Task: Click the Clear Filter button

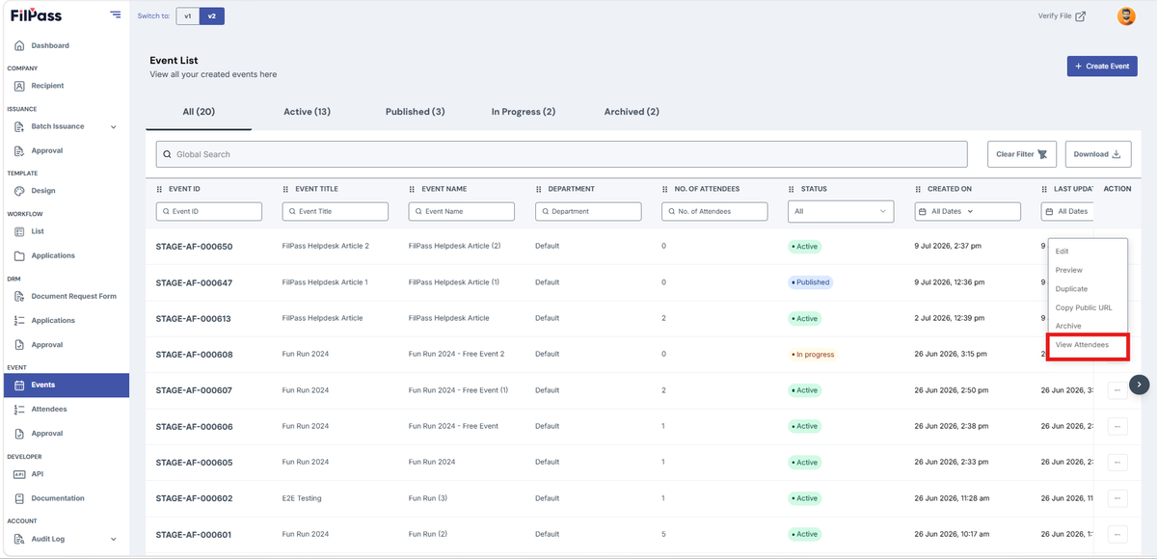Action: [1022, 154]
